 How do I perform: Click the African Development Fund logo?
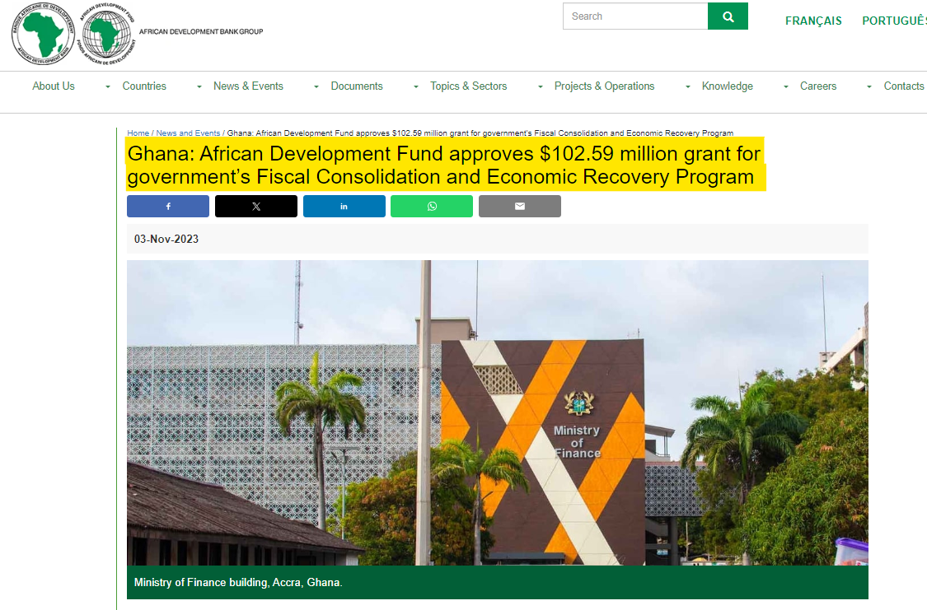click(x=105, y=34)
